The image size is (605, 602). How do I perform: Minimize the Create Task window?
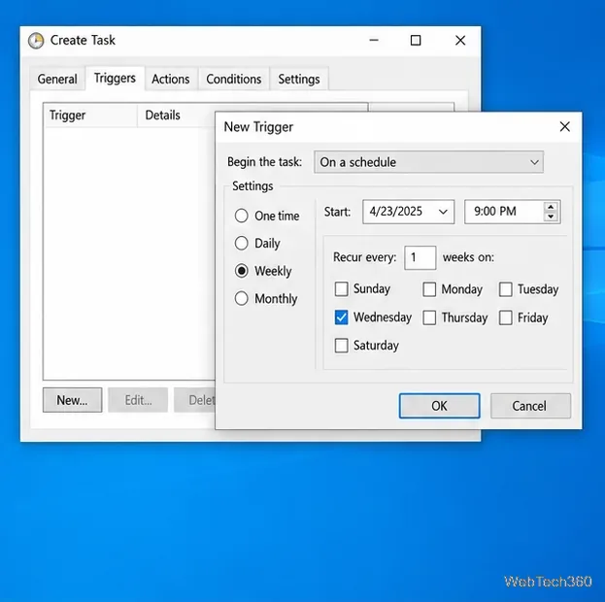pos(374,40)
